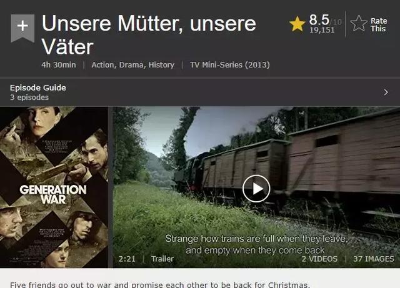The image size is (400, 288).
Task: Click the Unsere Mütter, unsere Väter title
Action: (149, 35)
